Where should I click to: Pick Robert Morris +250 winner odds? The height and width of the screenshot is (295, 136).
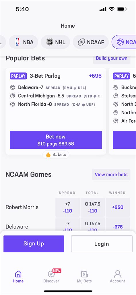pyautogui.click(x=118, y=207)
